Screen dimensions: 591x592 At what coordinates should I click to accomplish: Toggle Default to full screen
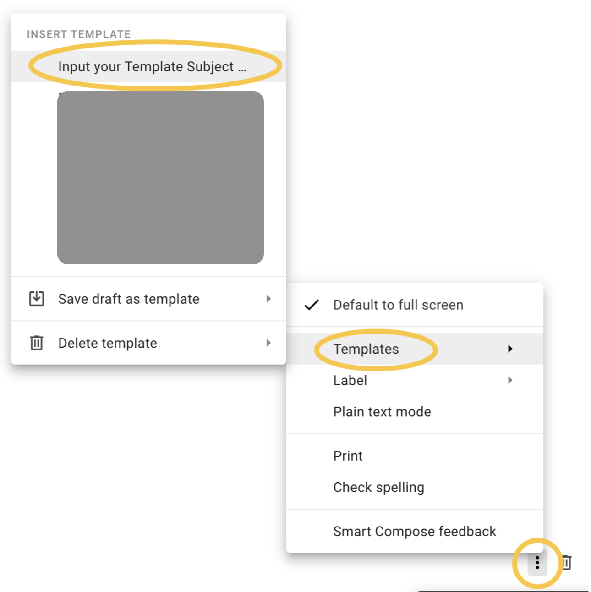click(398, 305)
